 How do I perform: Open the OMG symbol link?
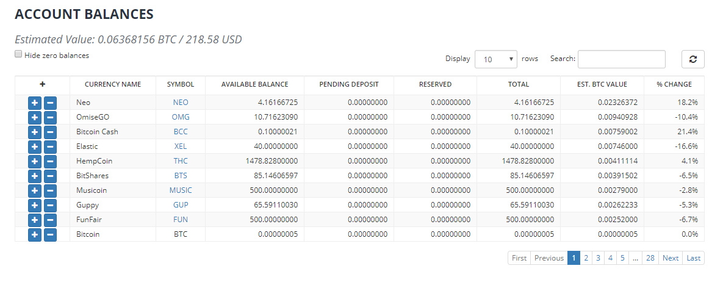click(181, 117)
